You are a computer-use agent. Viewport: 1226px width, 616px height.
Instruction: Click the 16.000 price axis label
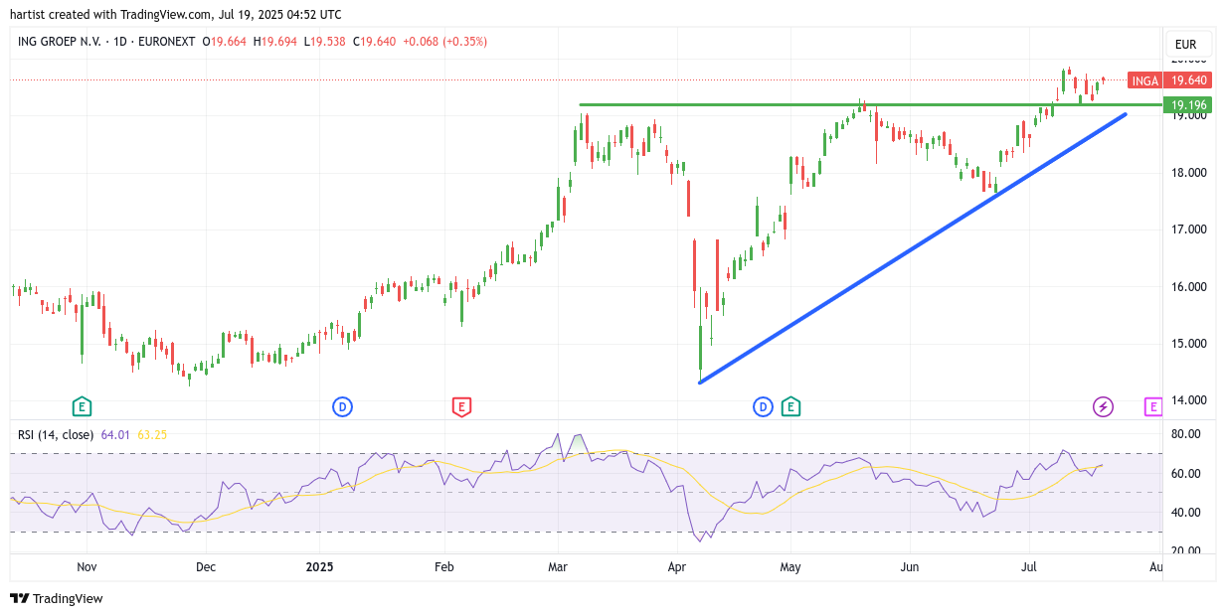point(1189,287)
